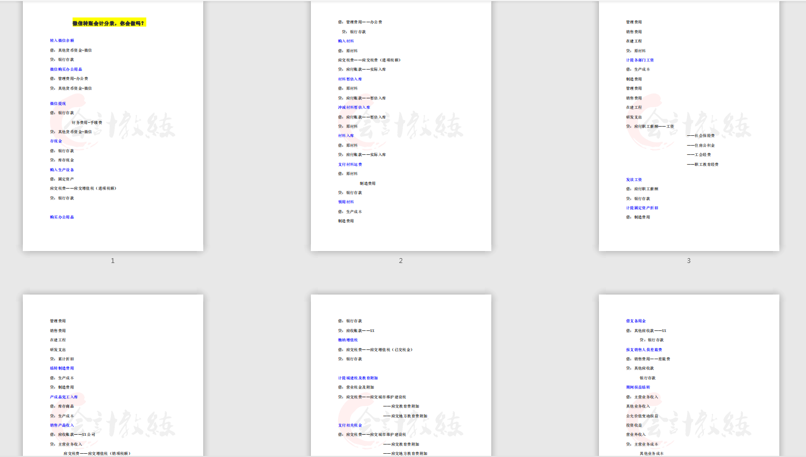806x457 pixels.
Task: Click the blue heading 冲减材料暂估入库
Action: [354, 108]
